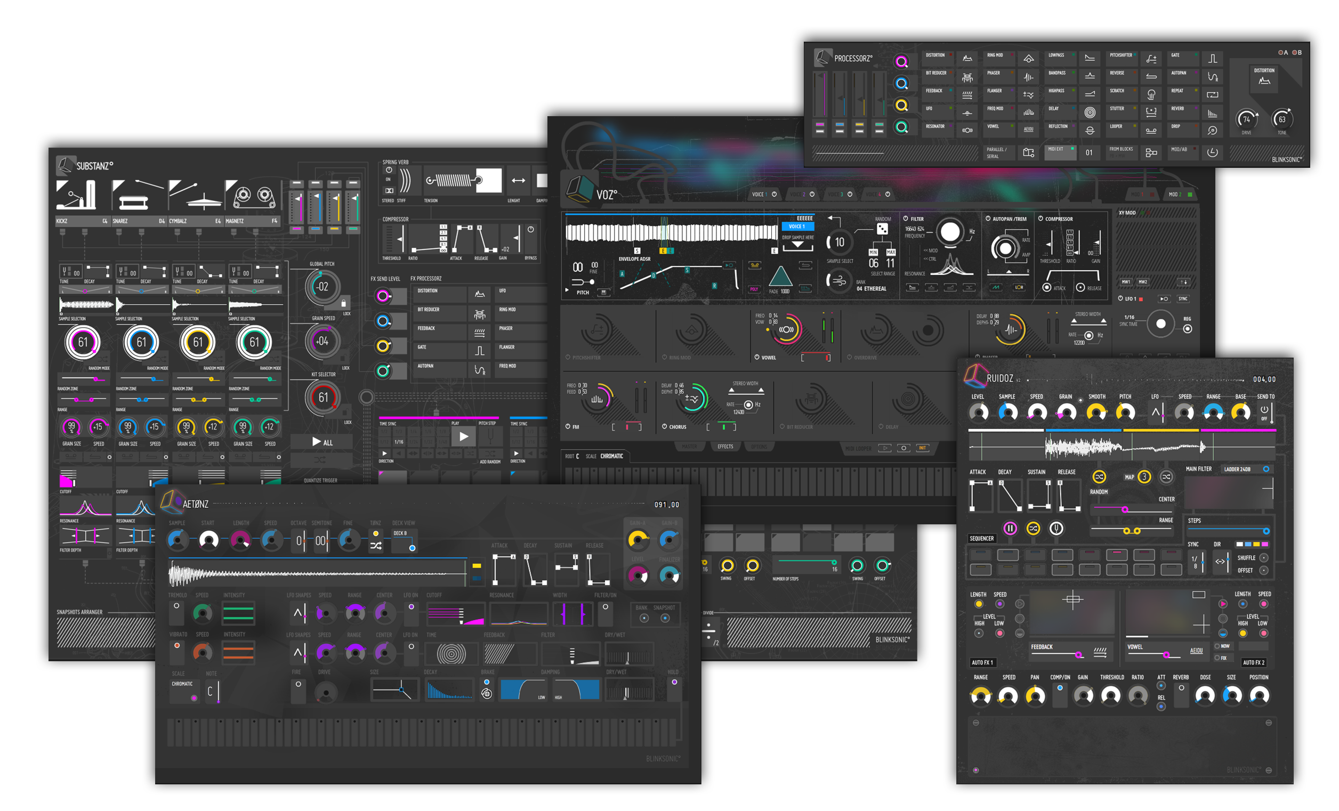Switch to the Mod 2 tab in Voz

tap(1180, 194)
